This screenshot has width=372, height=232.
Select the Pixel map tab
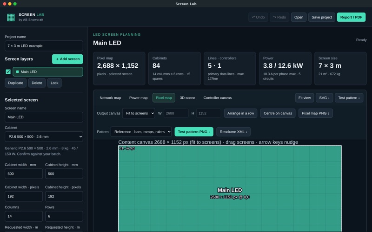tap(164, 98)
